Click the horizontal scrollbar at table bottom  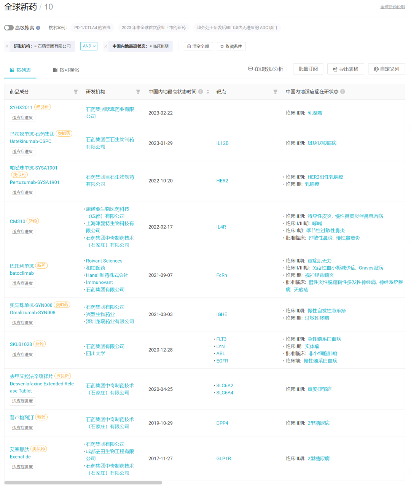coord(83,483)
